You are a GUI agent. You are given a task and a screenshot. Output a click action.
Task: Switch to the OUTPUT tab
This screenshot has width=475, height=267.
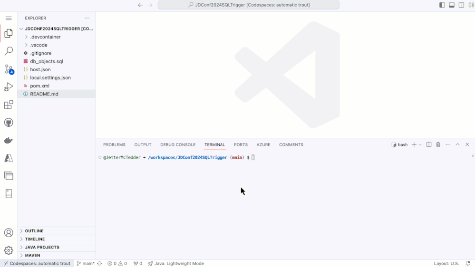click(143, 145)
